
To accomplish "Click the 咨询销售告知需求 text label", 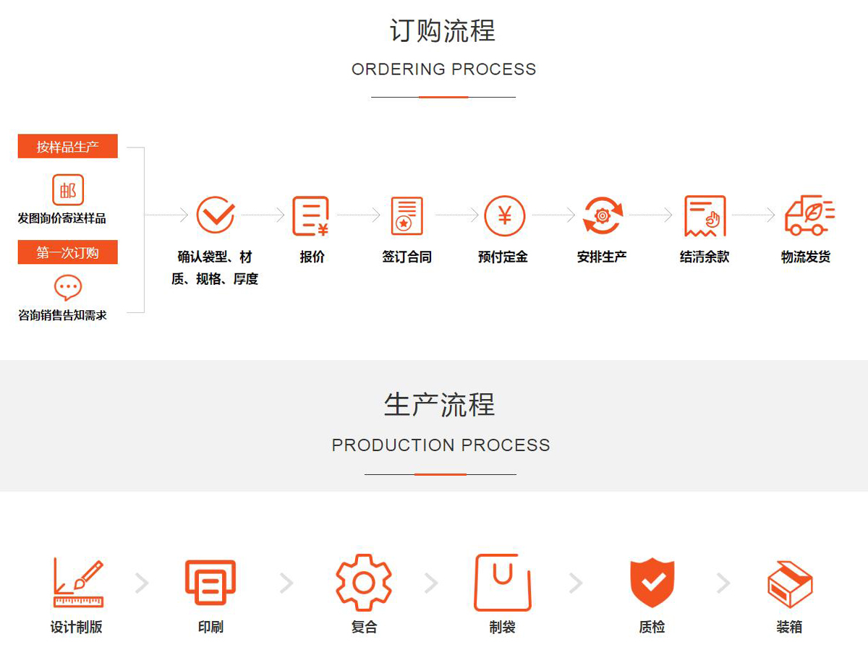I will point(62,315).
